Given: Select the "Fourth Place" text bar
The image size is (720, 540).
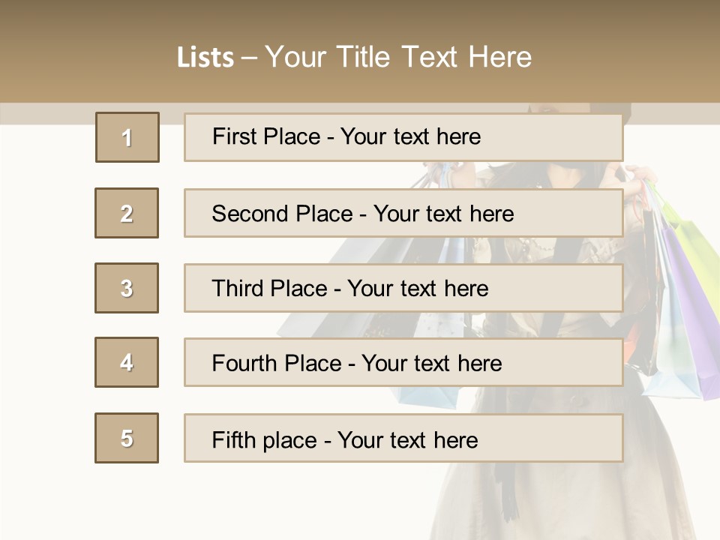Looking at the screenshot, I should 403,362.
